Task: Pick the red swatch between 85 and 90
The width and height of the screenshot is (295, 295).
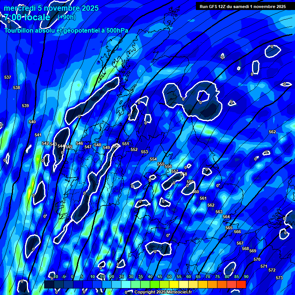Action: coord(241,284)
